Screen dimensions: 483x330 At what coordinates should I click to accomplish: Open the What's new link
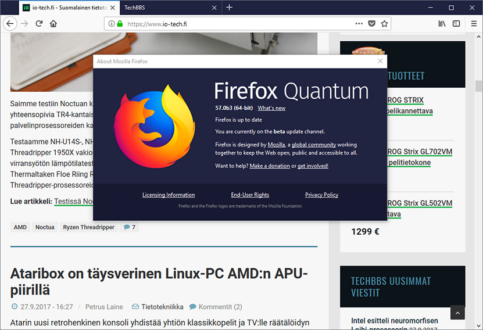point(271,108)
